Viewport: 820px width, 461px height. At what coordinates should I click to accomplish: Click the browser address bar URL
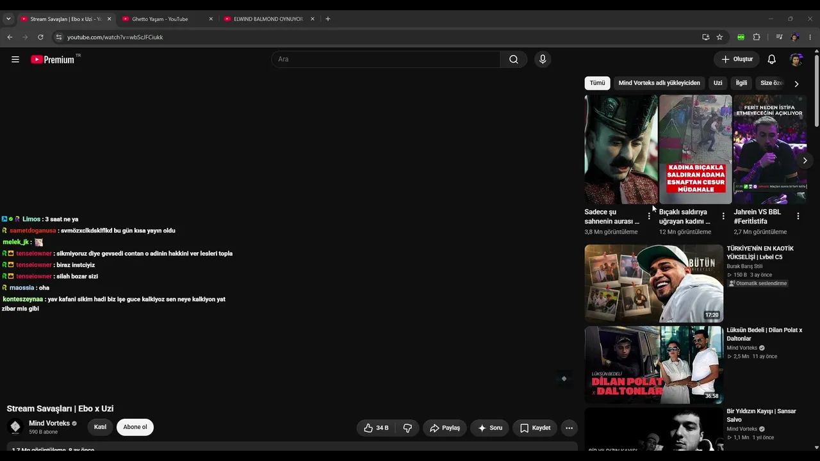coord(115,37)
